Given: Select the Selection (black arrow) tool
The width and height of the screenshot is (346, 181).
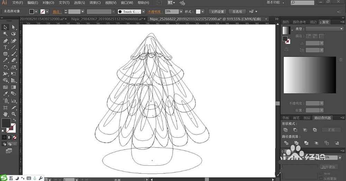Looking at the screenshot, I should click(5, 27).
